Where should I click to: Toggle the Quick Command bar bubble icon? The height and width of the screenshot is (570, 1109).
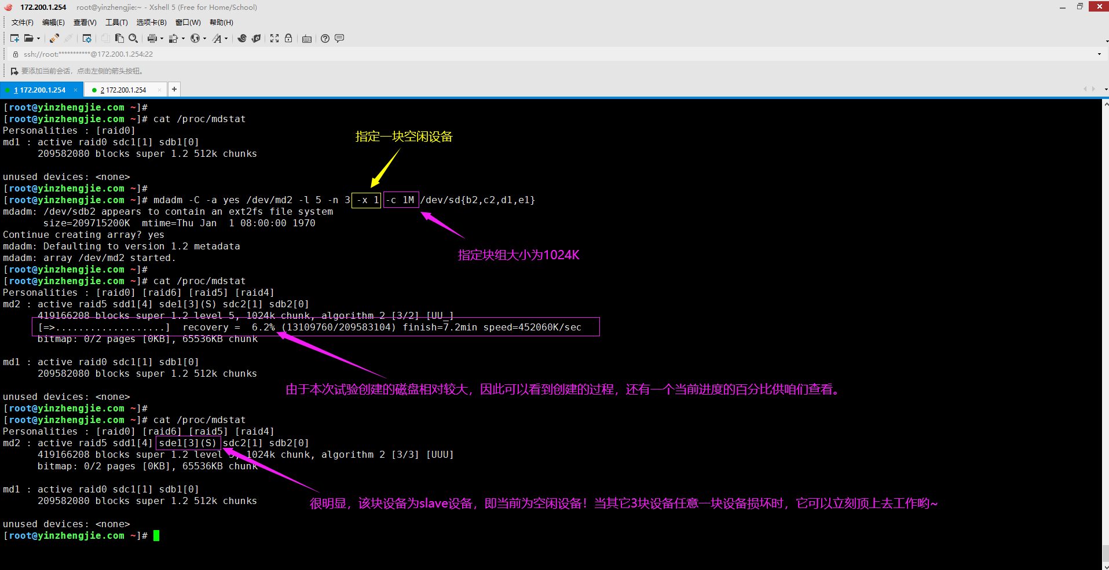click(x=339, y=38)
